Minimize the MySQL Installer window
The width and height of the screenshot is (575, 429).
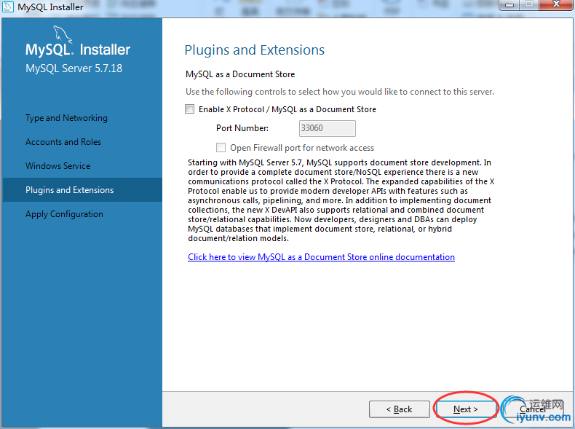tap(509, 5)
